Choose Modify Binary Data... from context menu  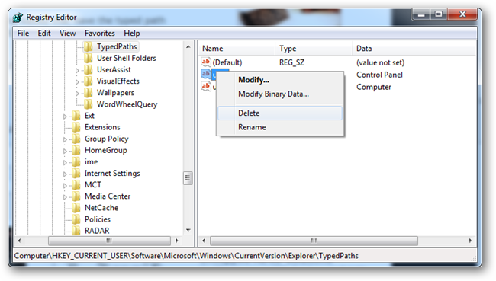pyautogui.click(x=280, y=94)
